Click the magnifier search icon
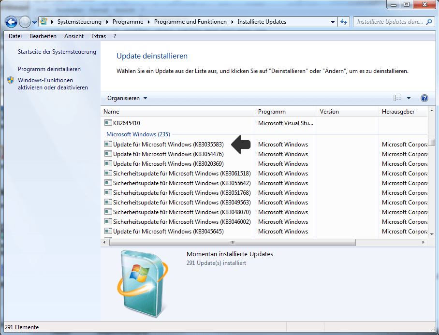Viewport: 439px width, 335px height. pos(429,22)
